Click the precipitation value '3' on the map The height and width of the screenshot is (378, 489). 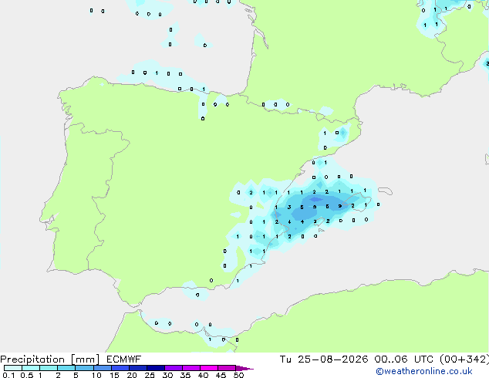tap(289, 207)
